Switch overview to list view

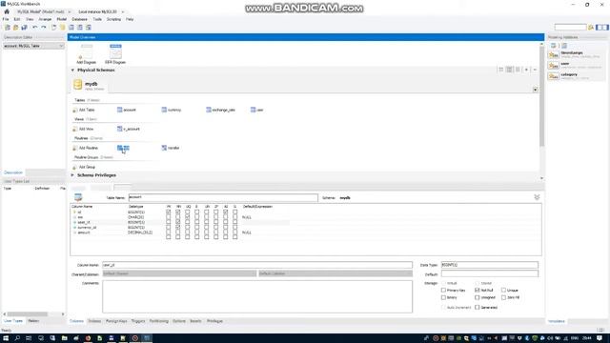tap(518, 70)
